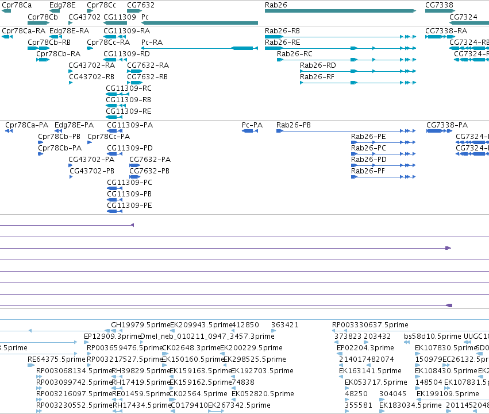
Task: Select the CG11309-RA transcript label
Action: click(126, 31)
